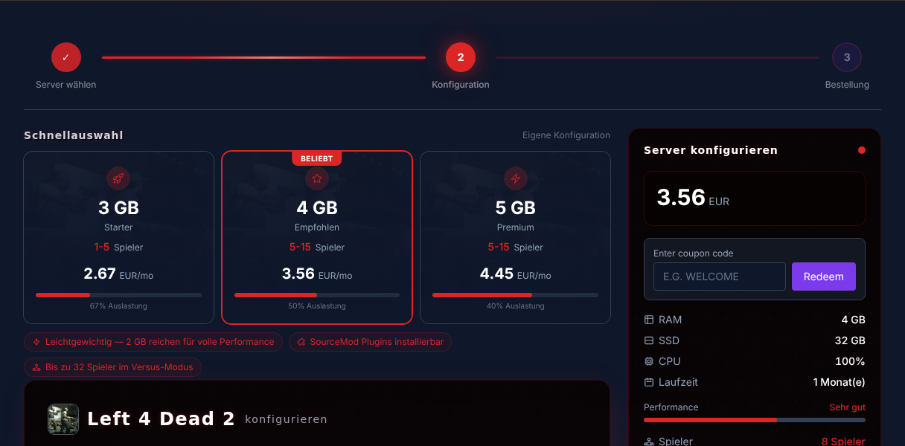Screen dimensions: 905x446
Task: Click the 3.56 EUR/mo price on Empfohlen card
Action: click(x=317, y=274)
